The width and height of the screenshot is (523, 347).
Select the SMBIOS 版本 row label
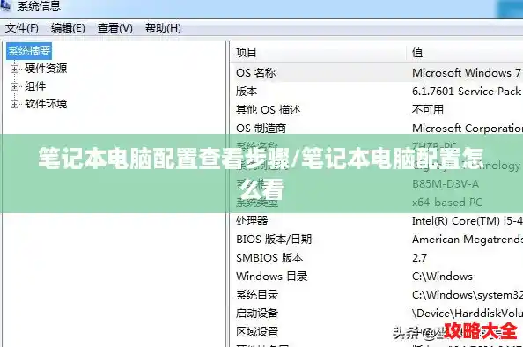coord(269,258)
